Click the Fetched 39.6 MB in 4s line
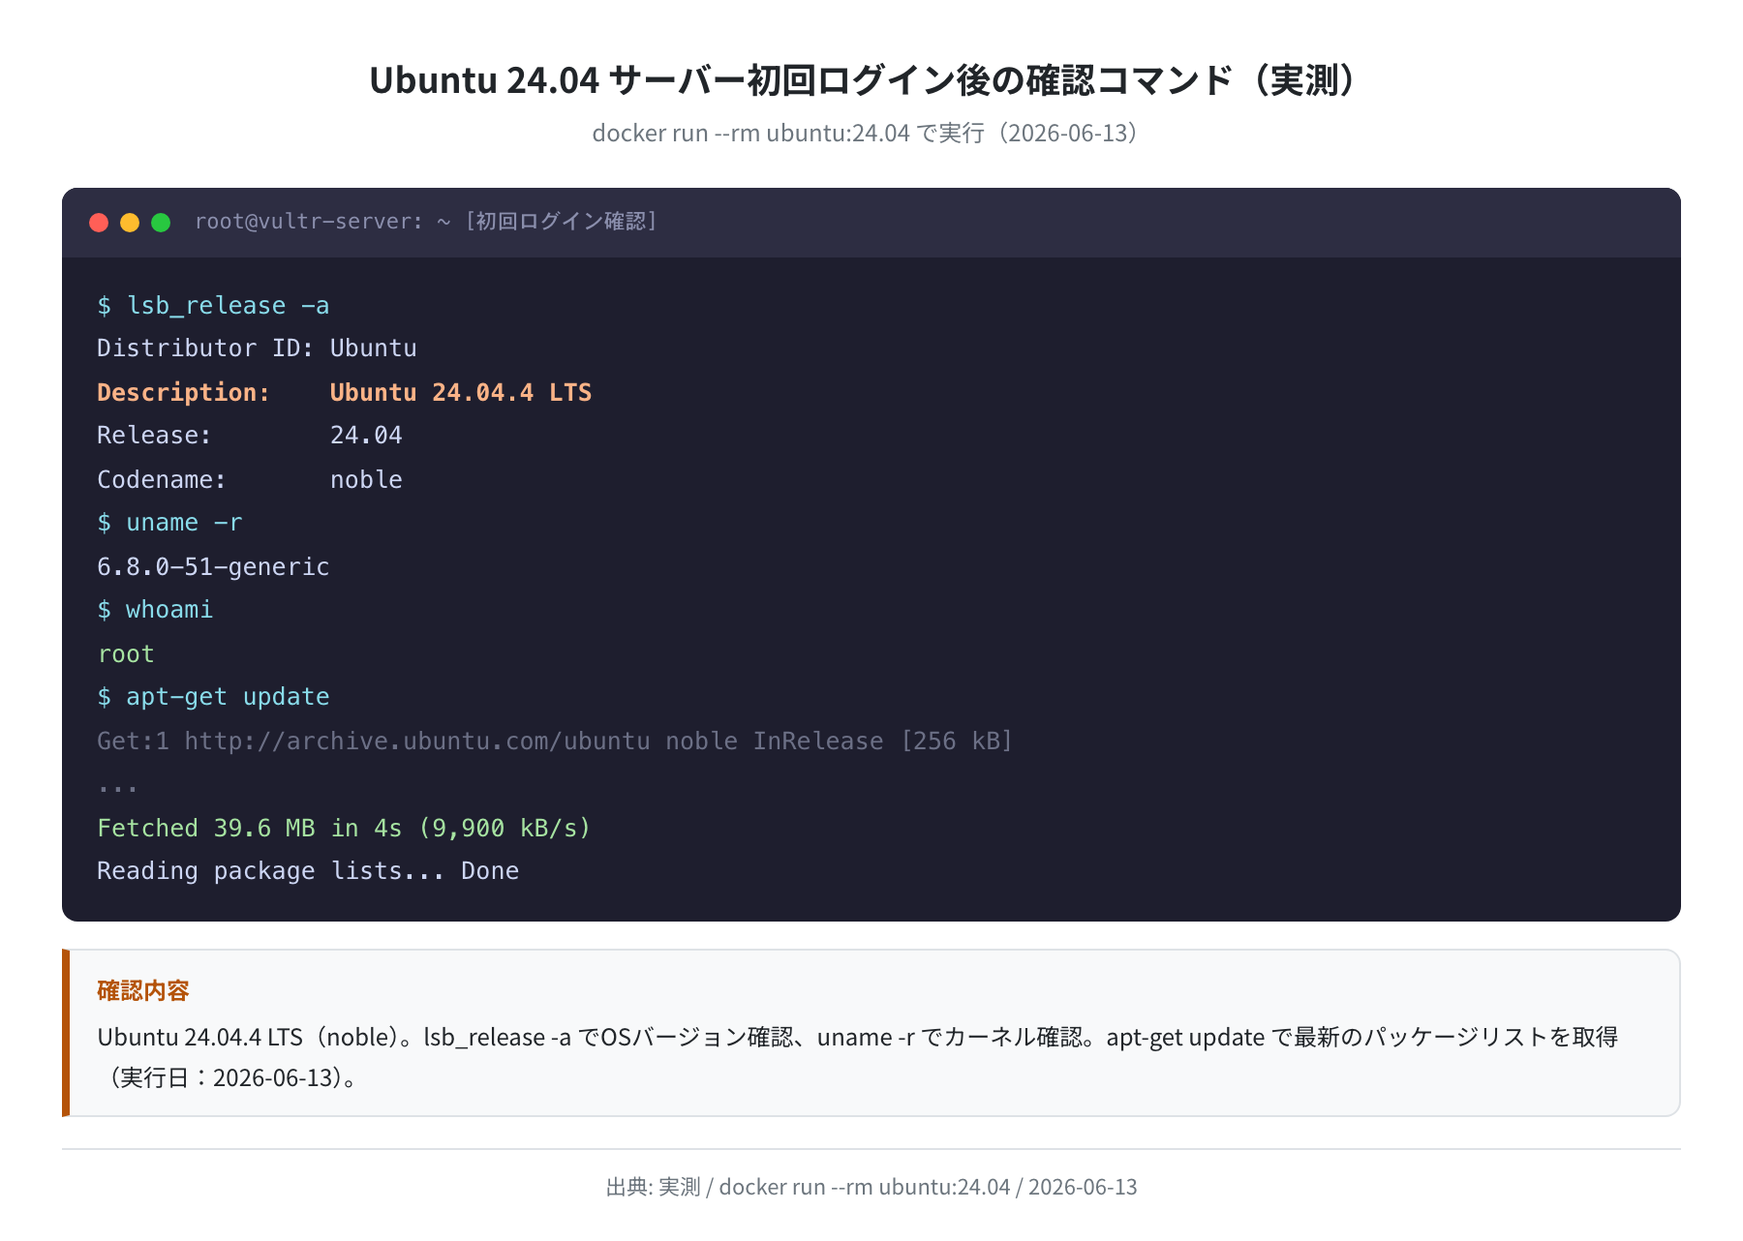Image resolution: width=1743 pixels, height=1241 pixels. 344,829
